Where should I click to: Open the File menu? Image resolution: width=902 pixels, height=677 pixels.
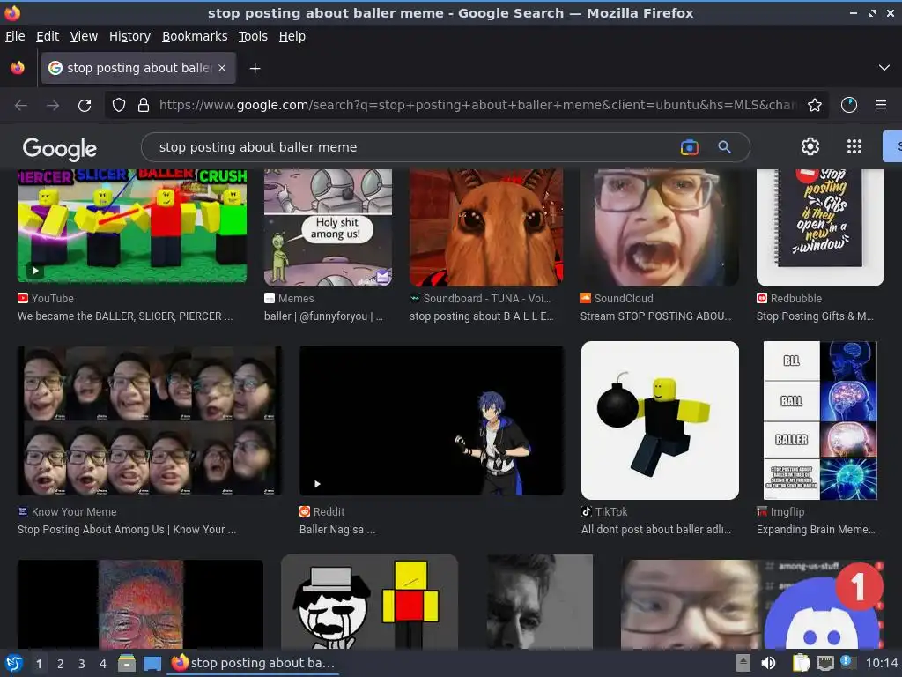15,36
